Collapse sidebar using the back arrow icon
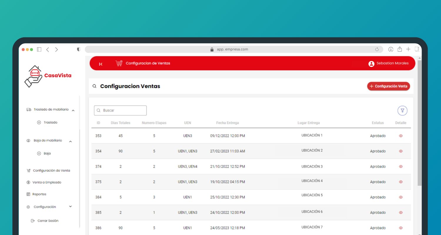Image resolution: width=441 pixels, height=235 pixels. [x=101, y=64]
